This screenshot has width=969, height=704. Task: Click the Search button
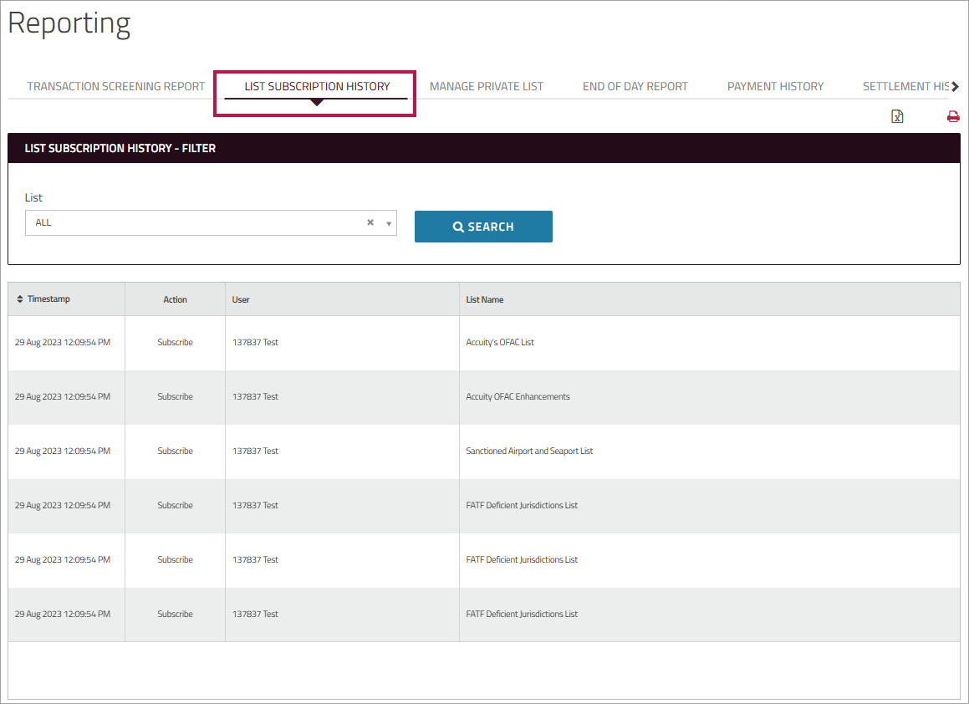483,227
